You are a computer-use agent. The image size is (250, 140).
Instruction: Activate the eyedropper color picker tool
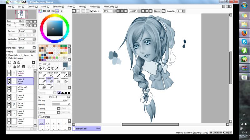57,68
